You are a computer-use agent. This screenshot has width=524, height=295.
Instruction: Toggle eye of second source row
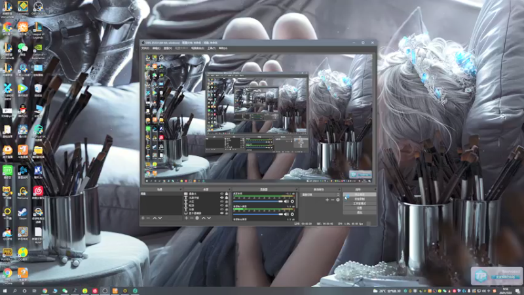coord(222,197)
